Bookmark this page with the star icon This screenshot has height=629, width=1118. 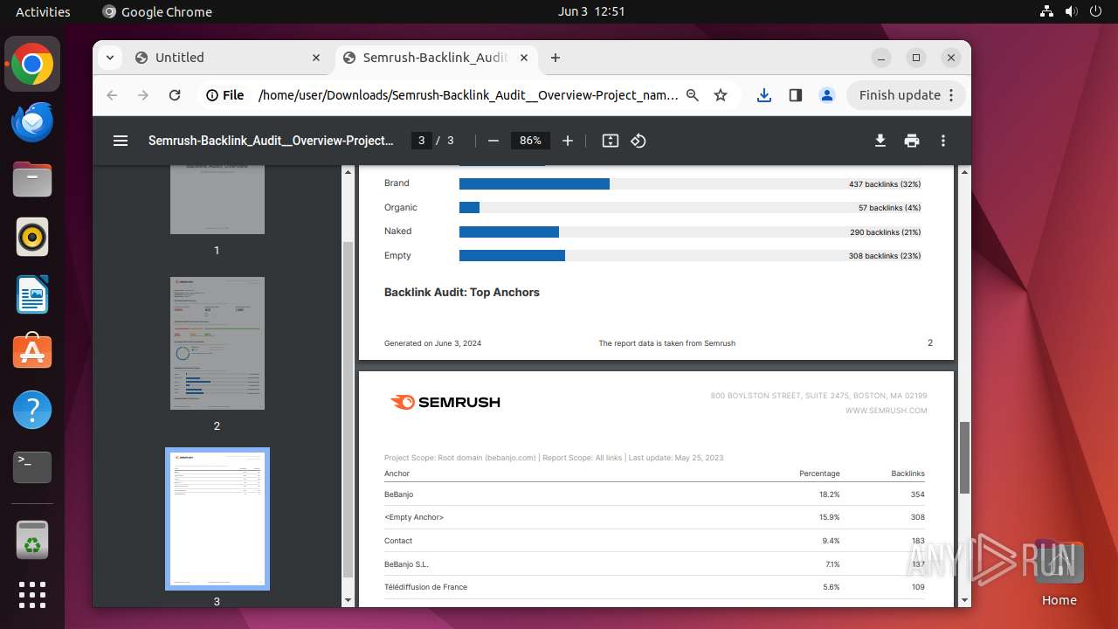coord(721,95)
